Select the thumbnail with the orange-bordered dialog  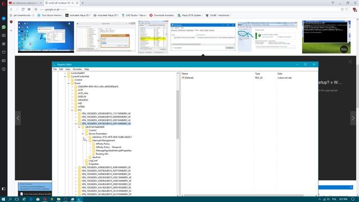(106, 37)
